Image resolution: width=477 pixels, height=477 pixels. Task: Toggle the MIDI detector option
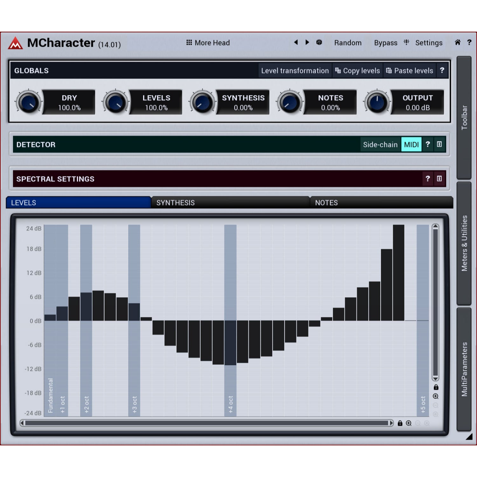(411, 145)
